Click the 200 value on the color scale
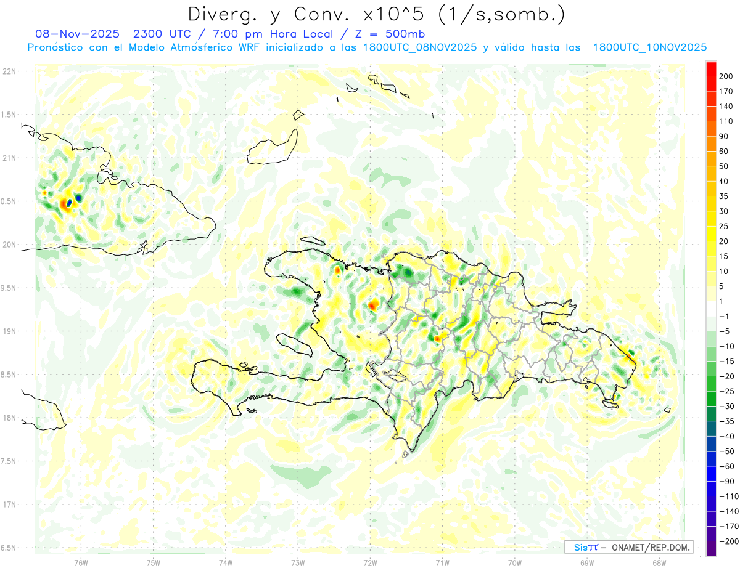 pos(726,76)
